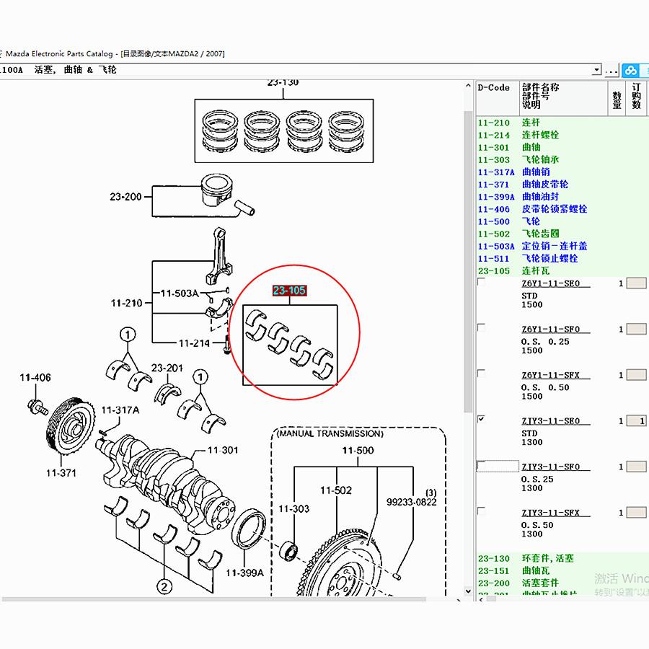Select D-Code 11-500 row in list

click(562, 221)
